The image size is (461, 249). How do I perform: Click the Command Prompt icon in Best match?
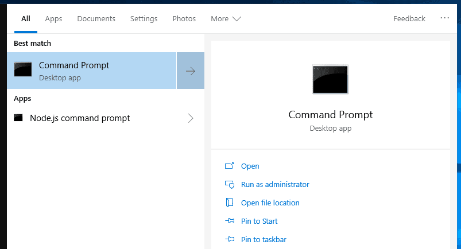click(23, 71)
